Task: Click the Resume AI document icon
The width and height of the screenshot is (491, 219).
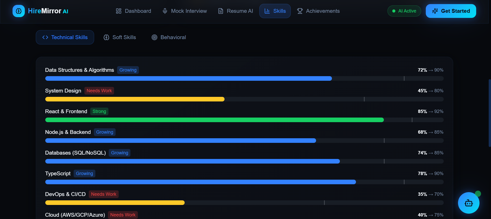Action: [221, 11]
